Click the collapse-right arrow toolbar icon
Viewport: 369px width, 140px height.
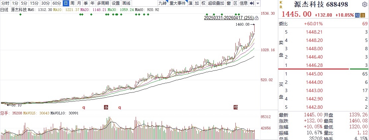coord(252,3)
